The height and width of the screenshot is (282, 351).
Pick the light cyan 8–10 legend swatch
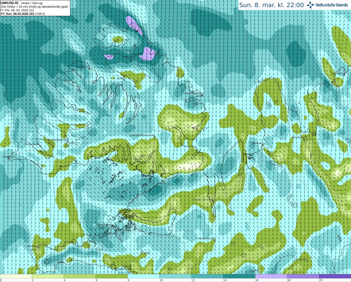pyautogui.click(x=143, y=276)
